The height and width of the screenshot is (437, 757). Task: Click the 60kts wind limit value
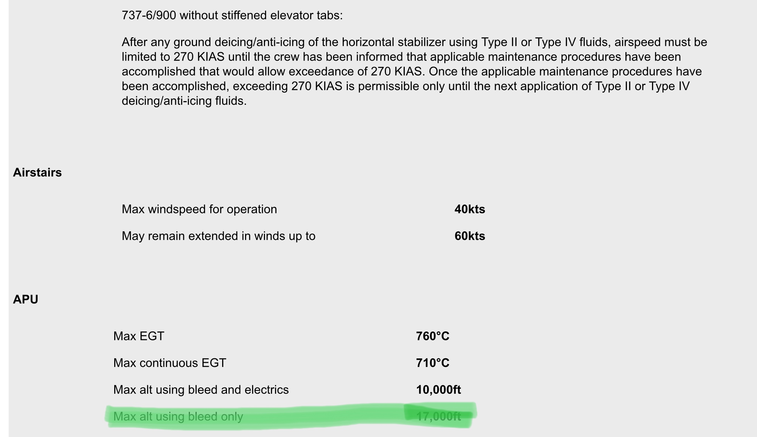pos(469,236)
